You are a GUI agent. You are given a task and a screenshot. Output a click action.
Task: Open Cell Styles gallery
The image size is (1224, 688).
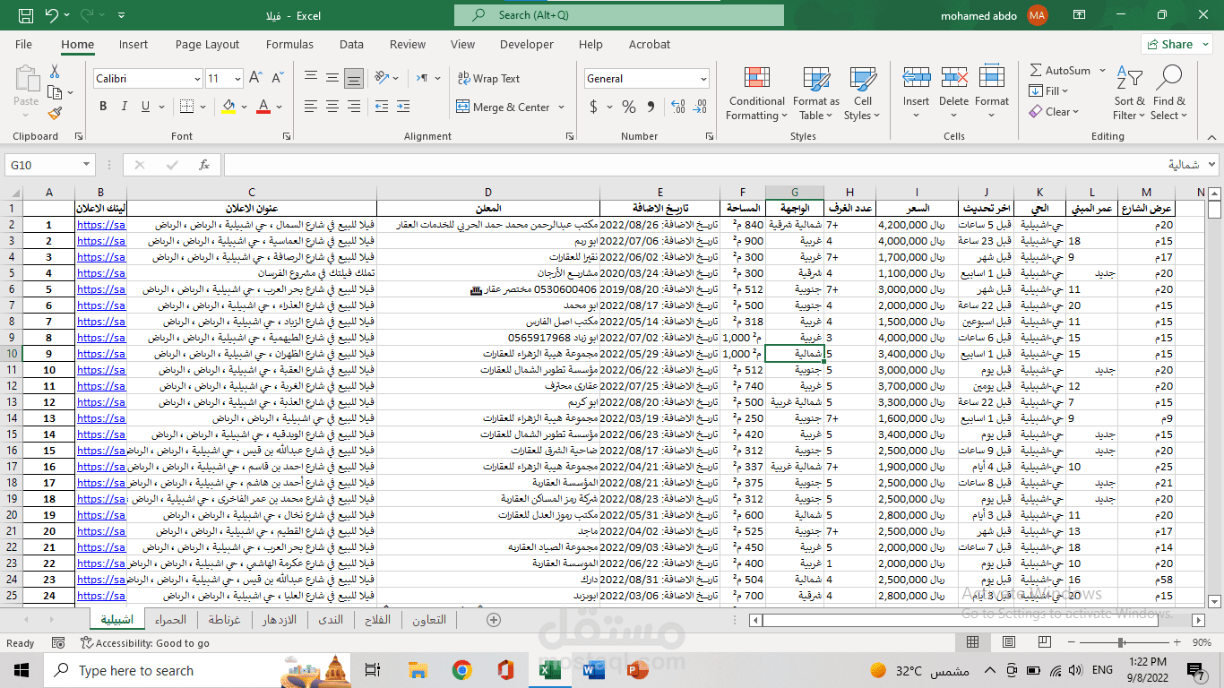862,94
